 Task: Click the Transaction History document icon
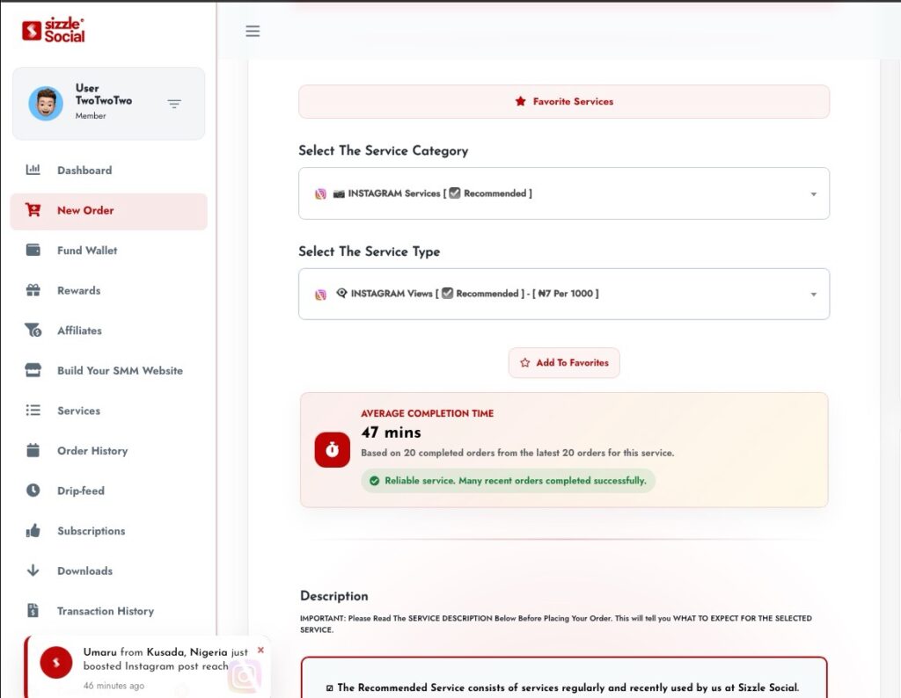[33, 610]
